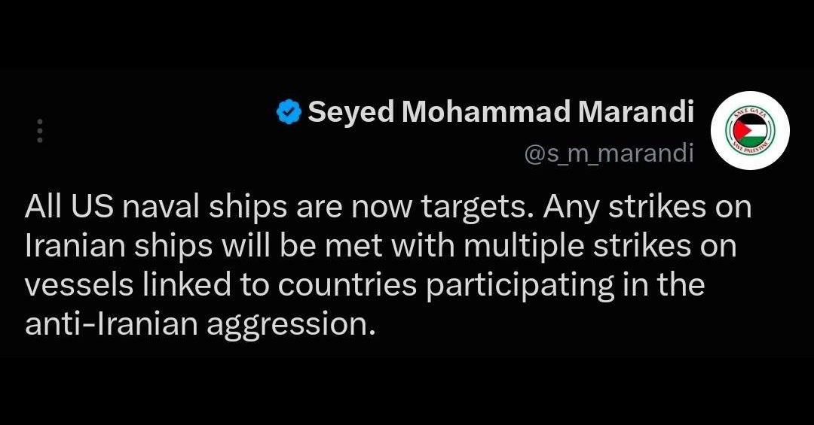
Task: Open the three-dot more options menu
Action: point(40,131)
